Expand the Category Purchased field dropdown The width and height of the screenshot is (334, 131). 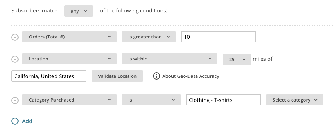pos(70,100)
